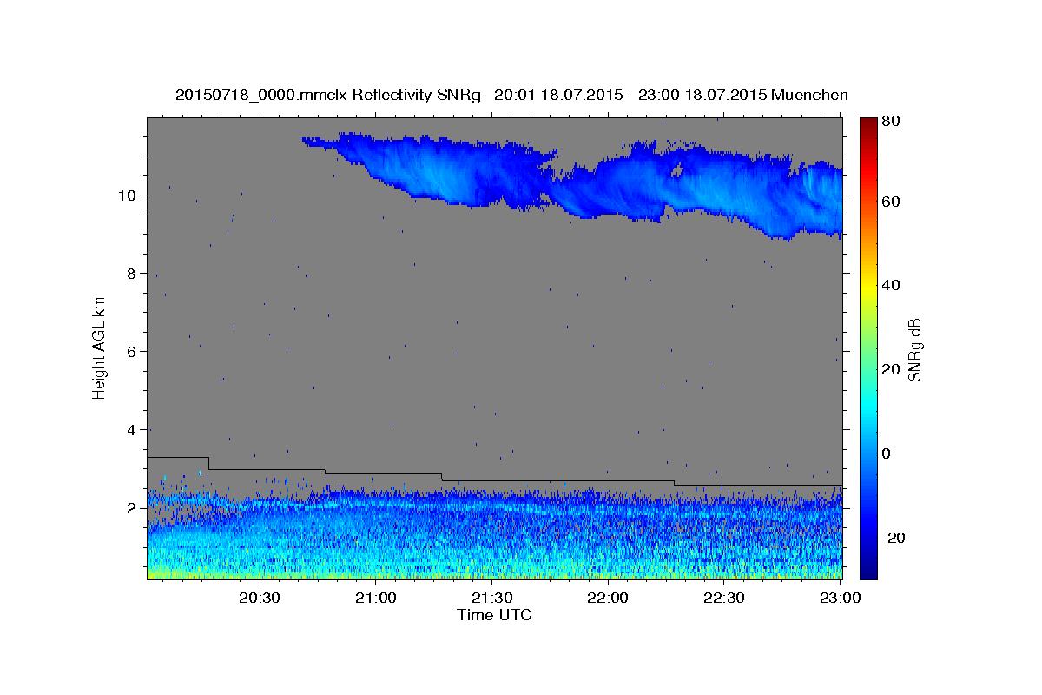Screen dimensions: 1042x695
Task: Click the 'Height AGL km' axis label
Action: 100,347
